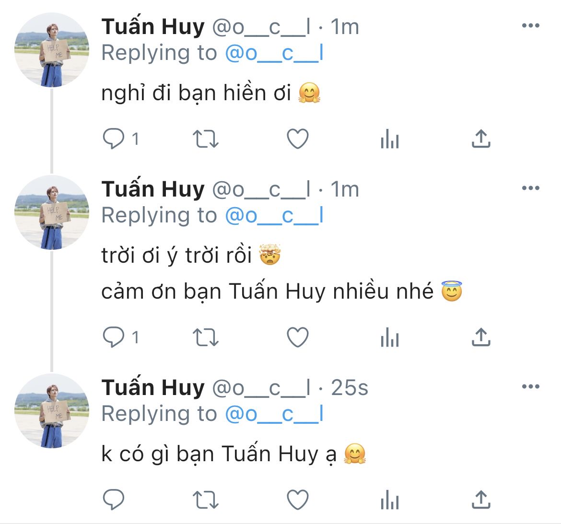Share the 25s-old tweet

[480, 500]
